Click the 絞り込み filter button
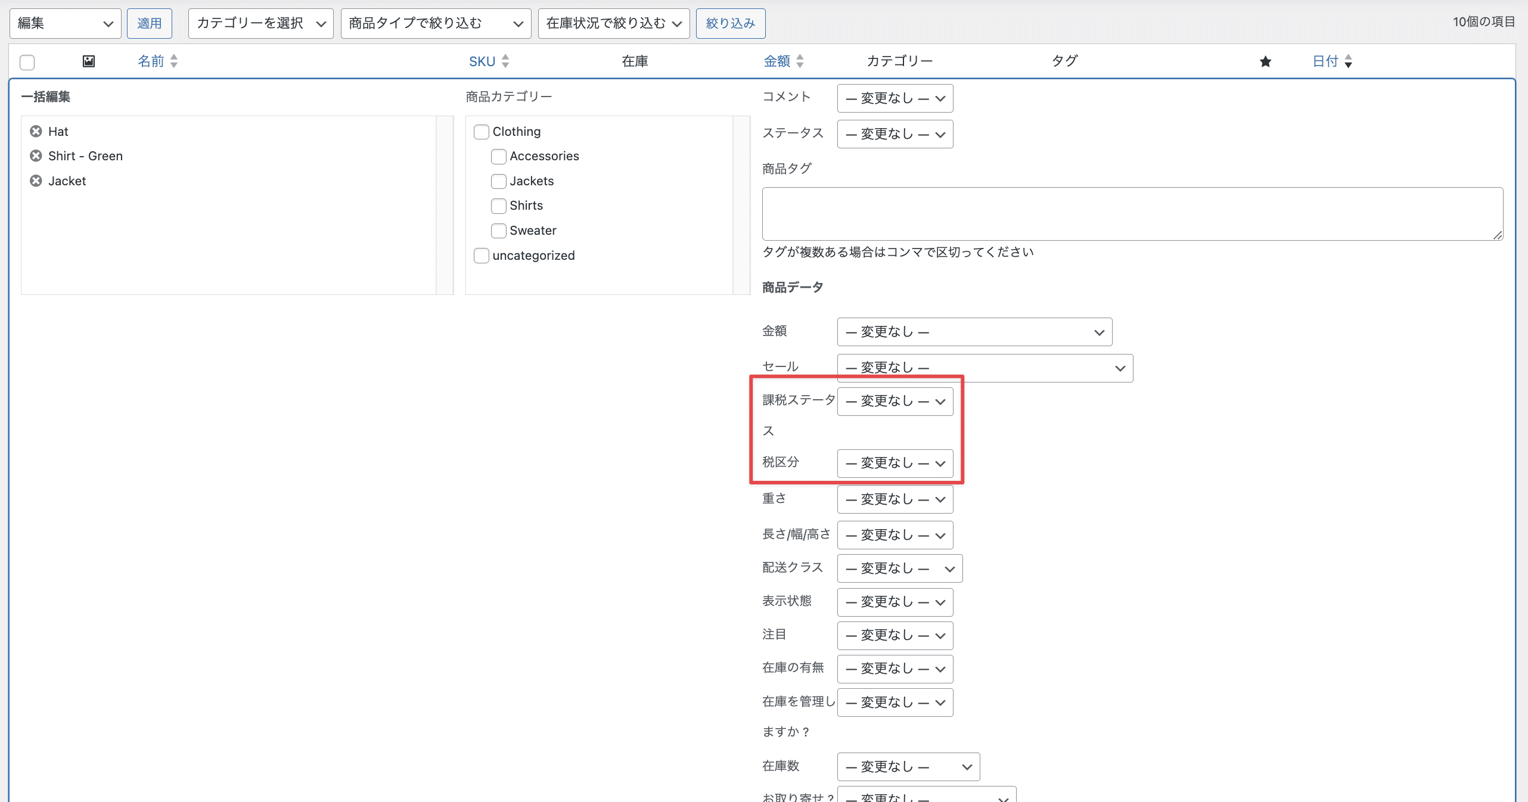The width and height of the screenshot is (1528, 802). 731,23
